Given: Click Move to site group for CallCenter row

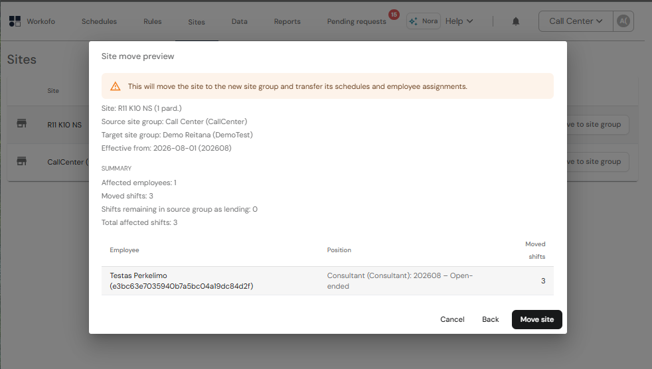Looking at the screenshot, I should click(598, 162).
